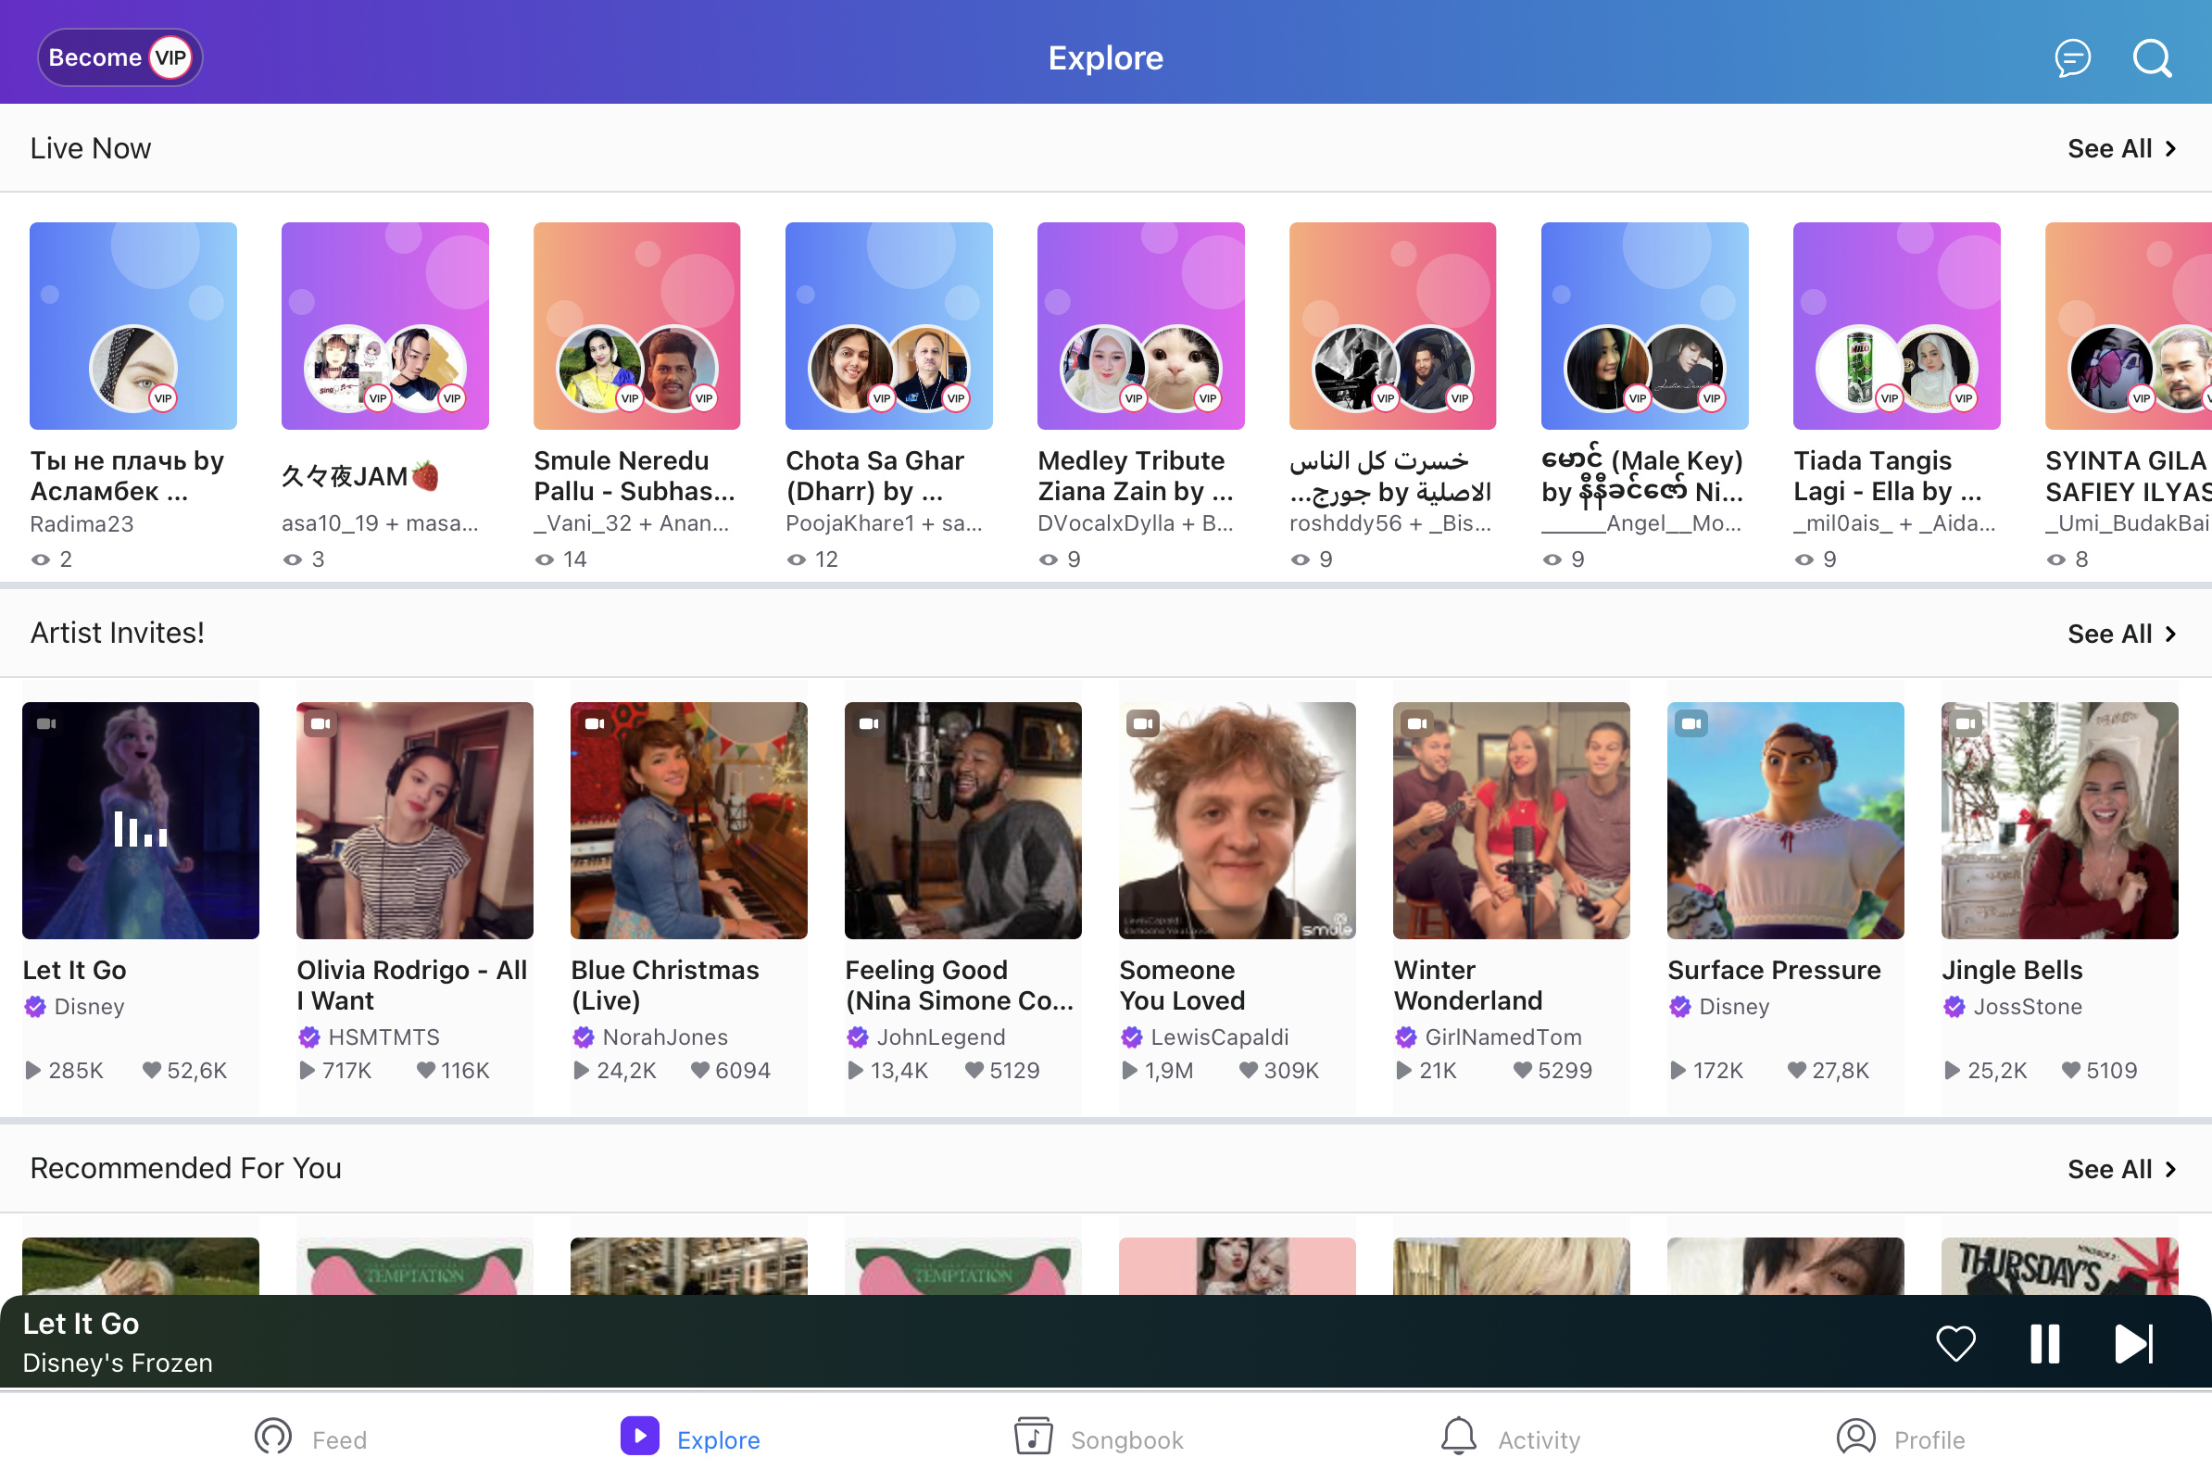Click heart count 5109 under Jingle Bells
2212x1470 pixels.
point(2100,1071)
